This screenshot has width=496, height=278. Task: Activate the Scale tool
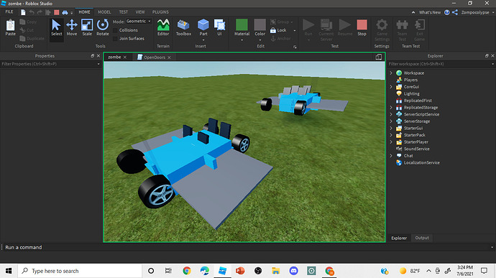point(87,27)
